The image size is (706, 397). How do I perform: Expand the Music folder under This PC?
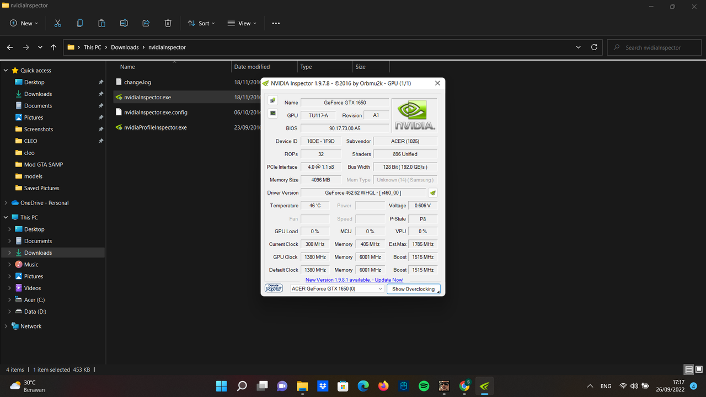9,265
